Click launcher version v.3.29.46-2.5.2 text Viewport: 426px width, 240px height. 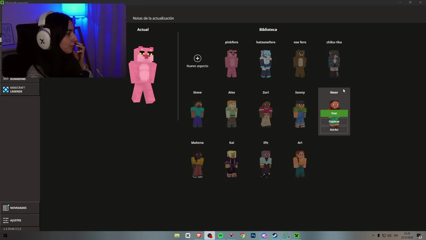[12, 229]
